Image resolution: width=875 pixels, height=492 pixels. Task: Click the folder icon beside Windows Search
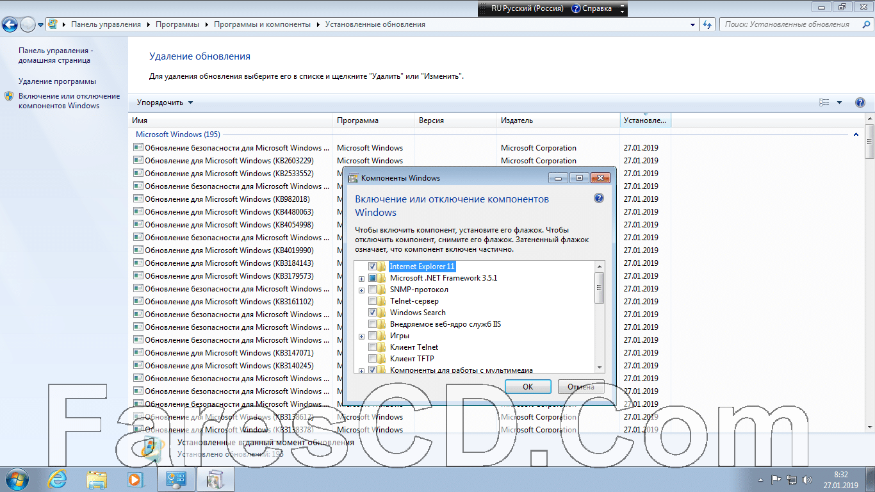tap(382, 313)
